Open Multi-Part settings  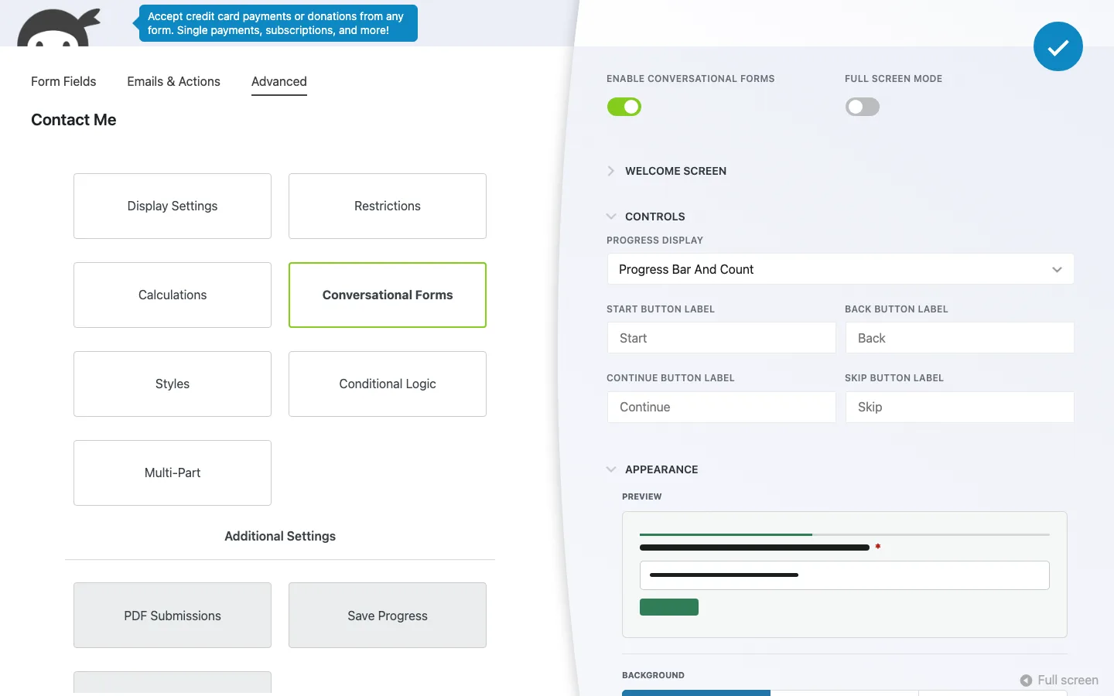point(173,473)
